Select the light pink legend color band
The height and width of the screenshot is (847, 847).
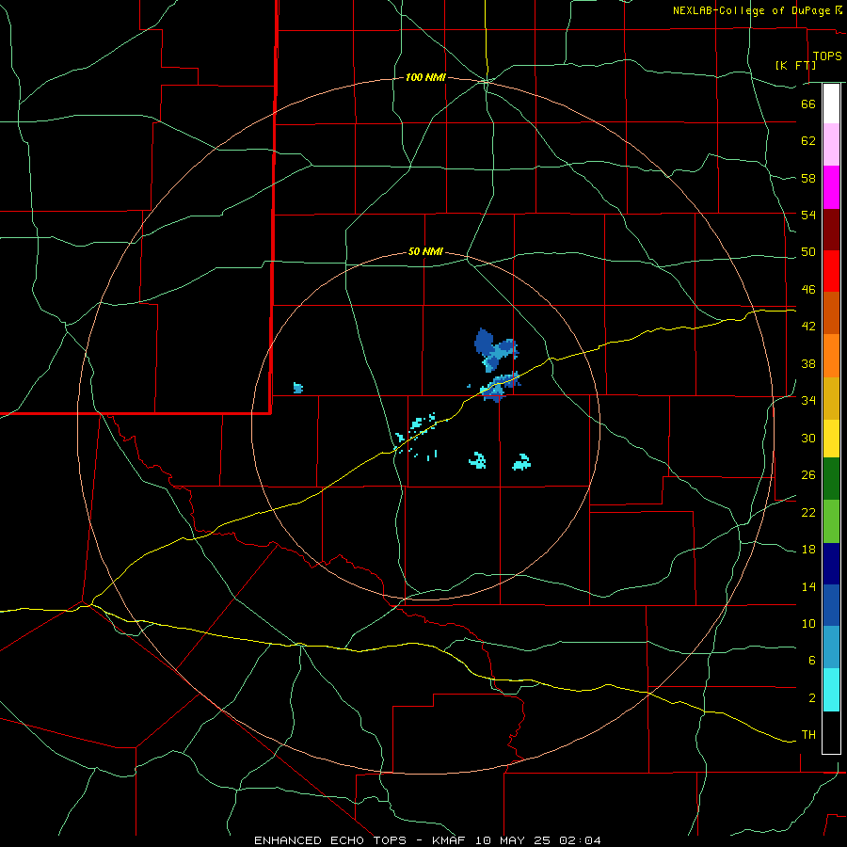[x=831, y=144]
